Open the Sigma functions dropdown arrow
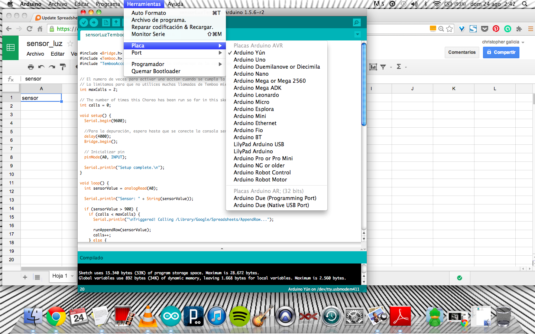Image resolution: width=535 pixels, height=334 pixels. tap(406, 67)
